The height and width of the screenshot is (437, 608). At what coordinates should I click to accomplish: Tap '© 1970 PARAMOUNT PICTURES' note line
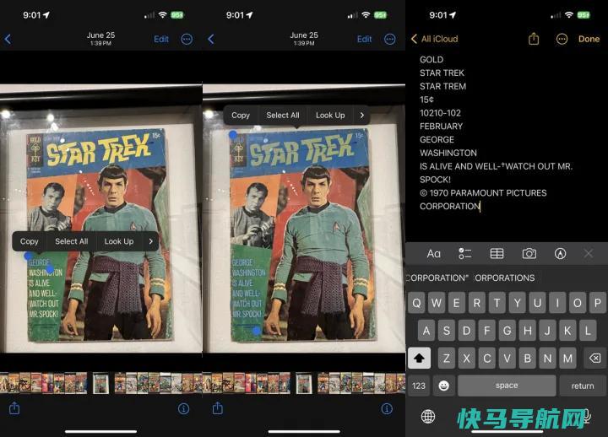[483, 193]
